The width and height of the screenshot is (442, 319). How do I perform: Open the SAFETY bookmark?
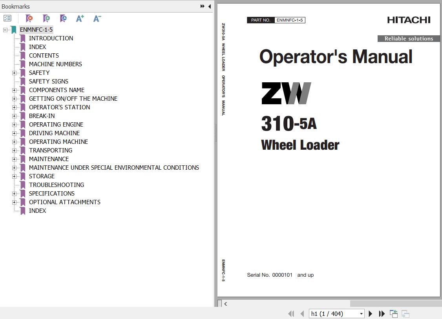point(39,72)
